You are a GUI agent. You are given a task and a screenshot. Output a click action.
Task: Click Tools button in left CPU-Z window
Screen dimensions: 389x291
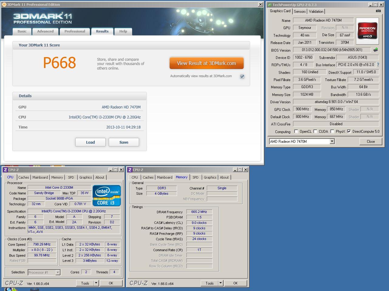click(x=85, y=283)
